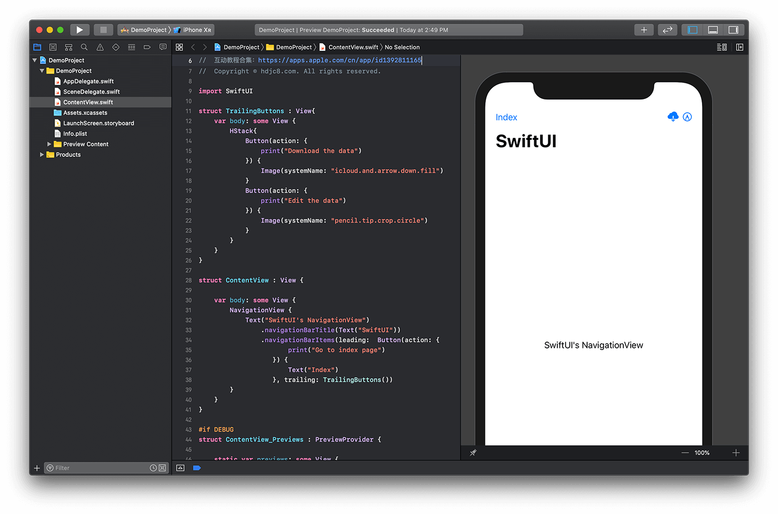Go back in editor history
The height and width of the screenshot is (514, 778).
click(193, 47)
